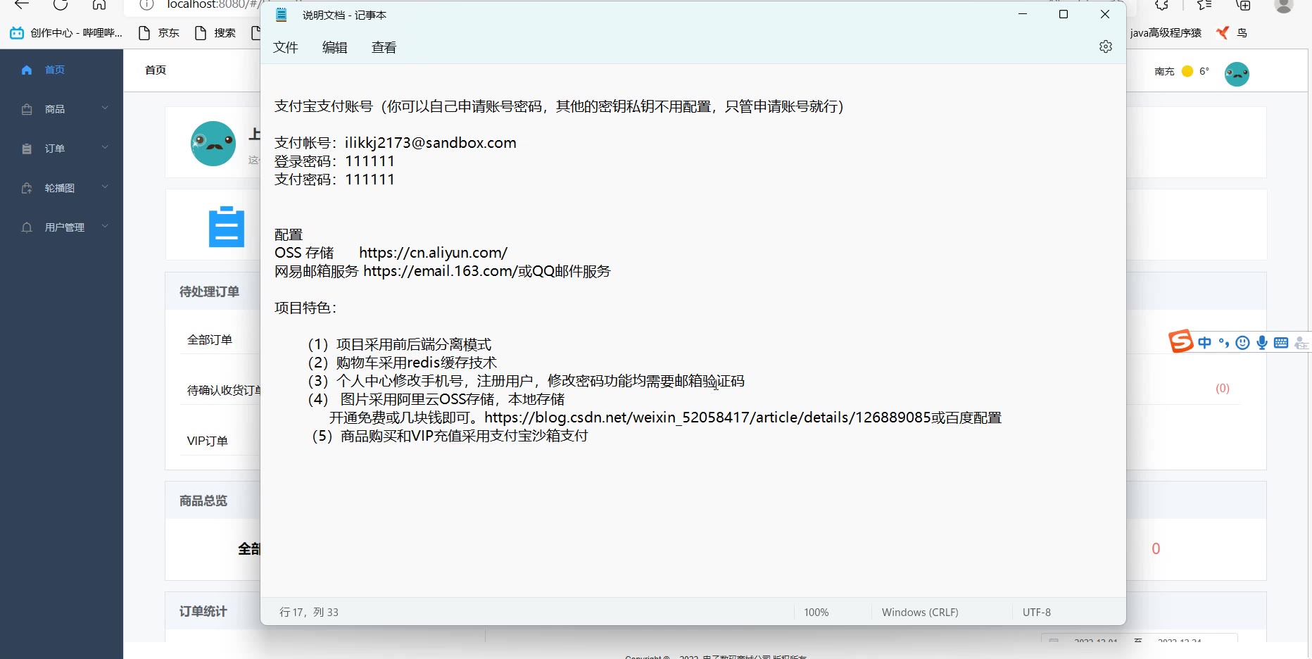Click the browser back arrow
1312x659 pixels.
pos(22,4)
